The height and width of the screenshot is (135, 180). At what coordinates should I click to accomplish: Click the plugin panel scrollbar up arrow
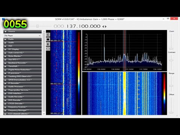pyautogui.click(x=44, y=31)
